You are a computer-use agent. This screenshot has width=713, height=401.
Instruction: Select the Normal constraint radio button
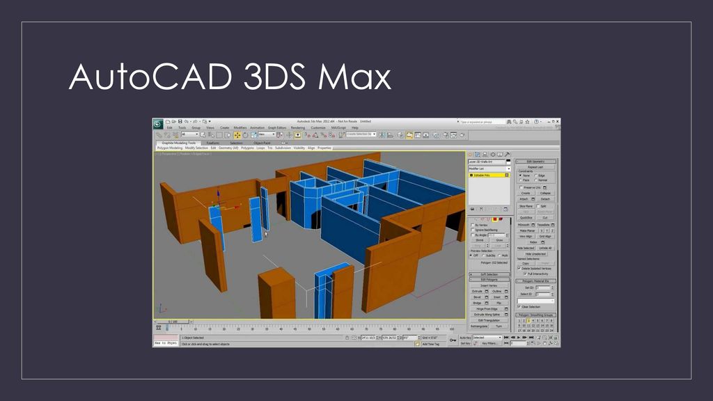click(535, 180)
